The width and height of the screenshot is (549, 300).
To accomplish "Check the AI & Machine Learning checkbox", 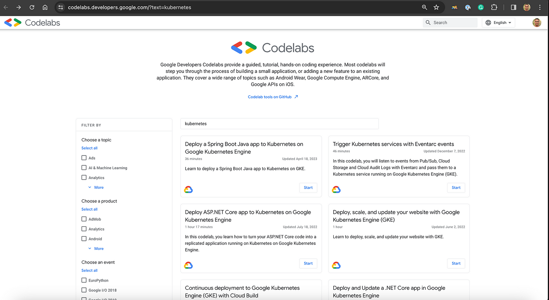I will pos(84,168).
